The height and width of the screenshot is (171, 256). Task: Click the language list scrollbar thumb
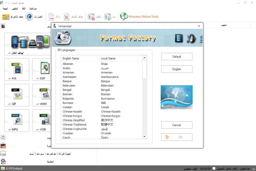[x=144, y=69]
